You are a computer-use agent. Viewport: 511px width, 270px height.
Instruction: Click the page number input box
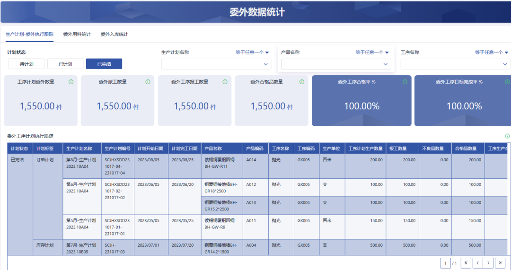pyautogui.click(x=445, y=263)
